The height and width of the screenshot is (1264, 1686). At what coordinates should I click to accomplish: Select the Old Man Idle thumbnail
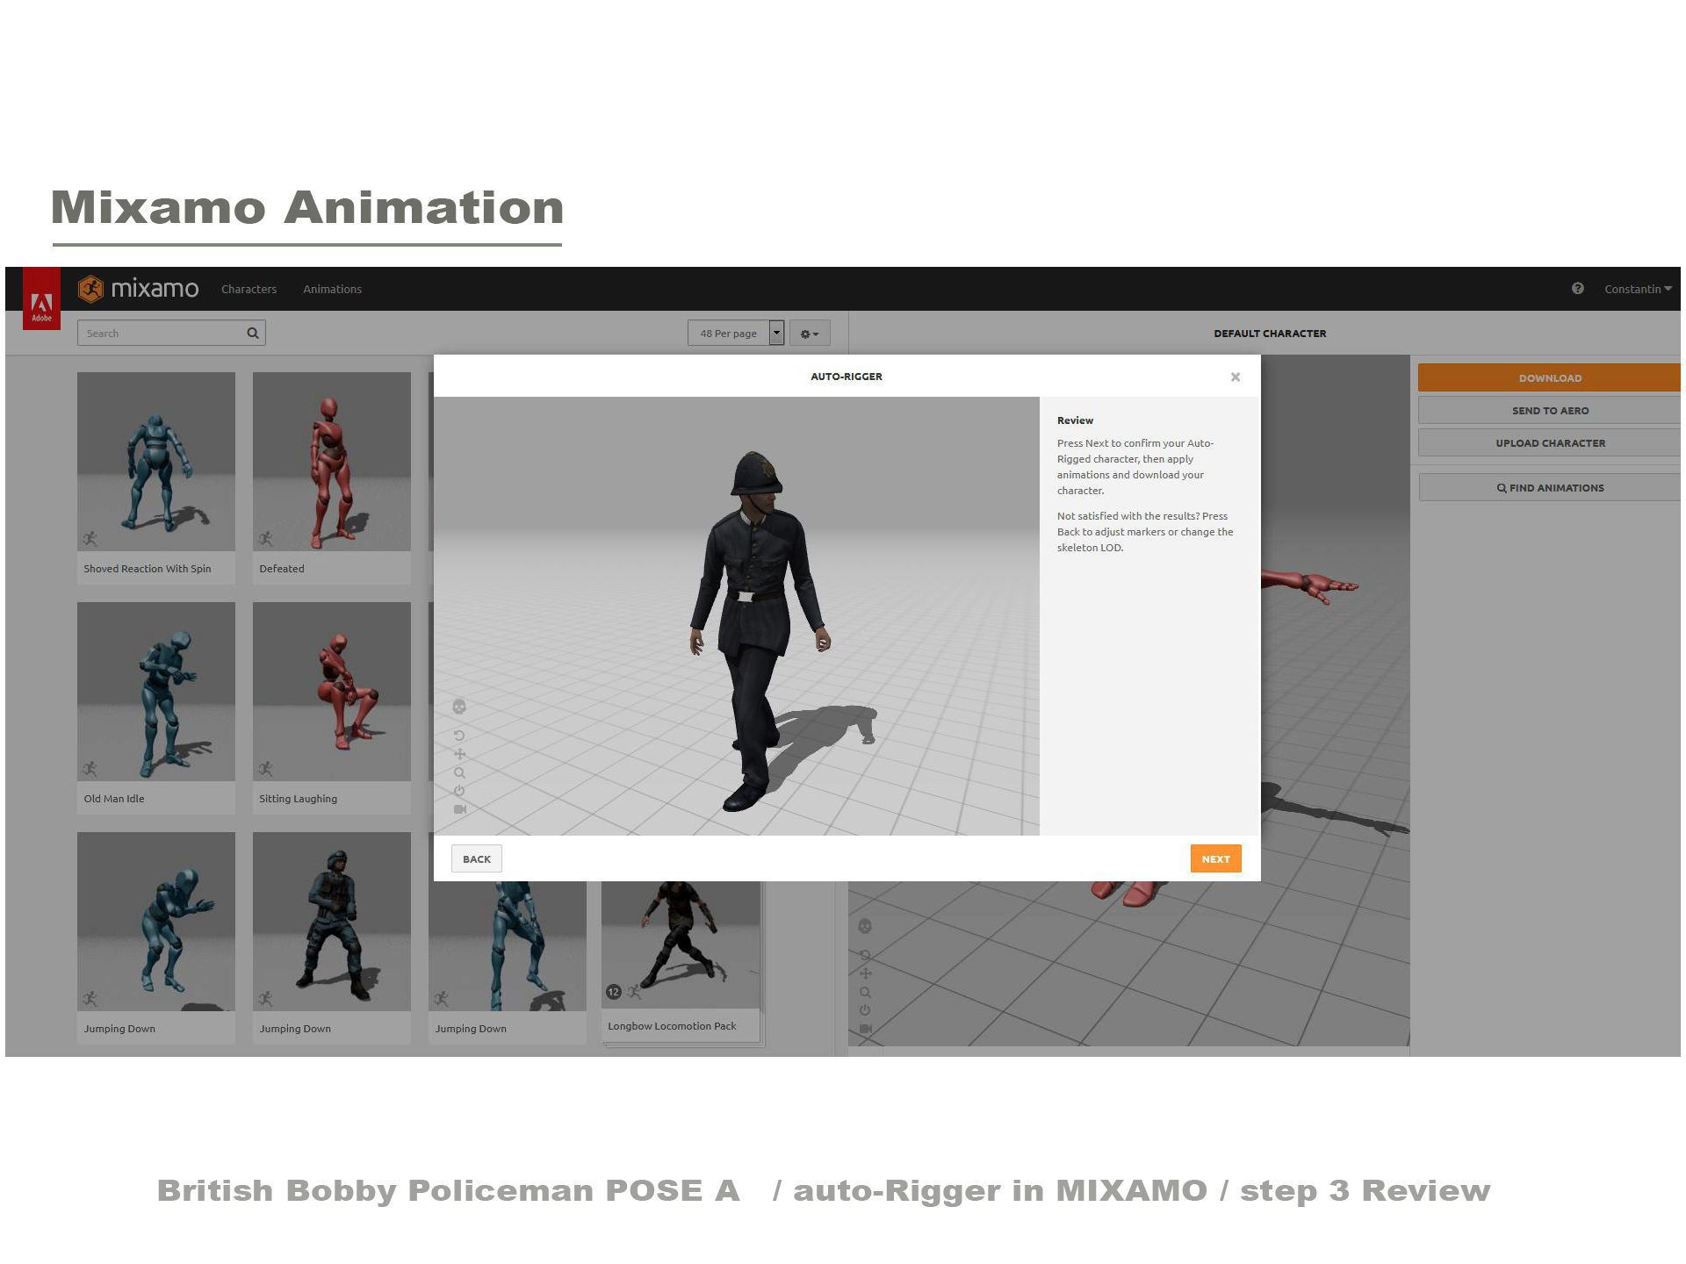click(156, 692)
